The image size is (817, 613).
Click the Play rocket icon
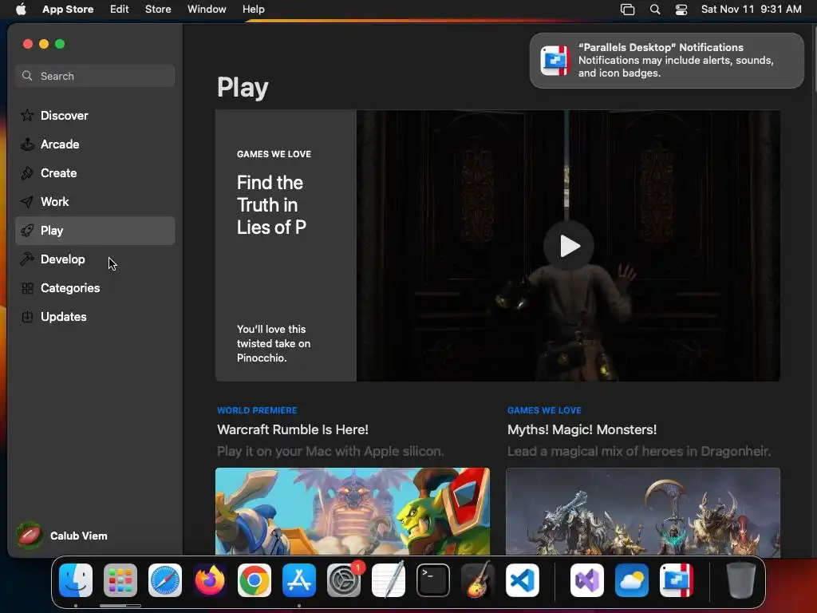coord(27,231)
